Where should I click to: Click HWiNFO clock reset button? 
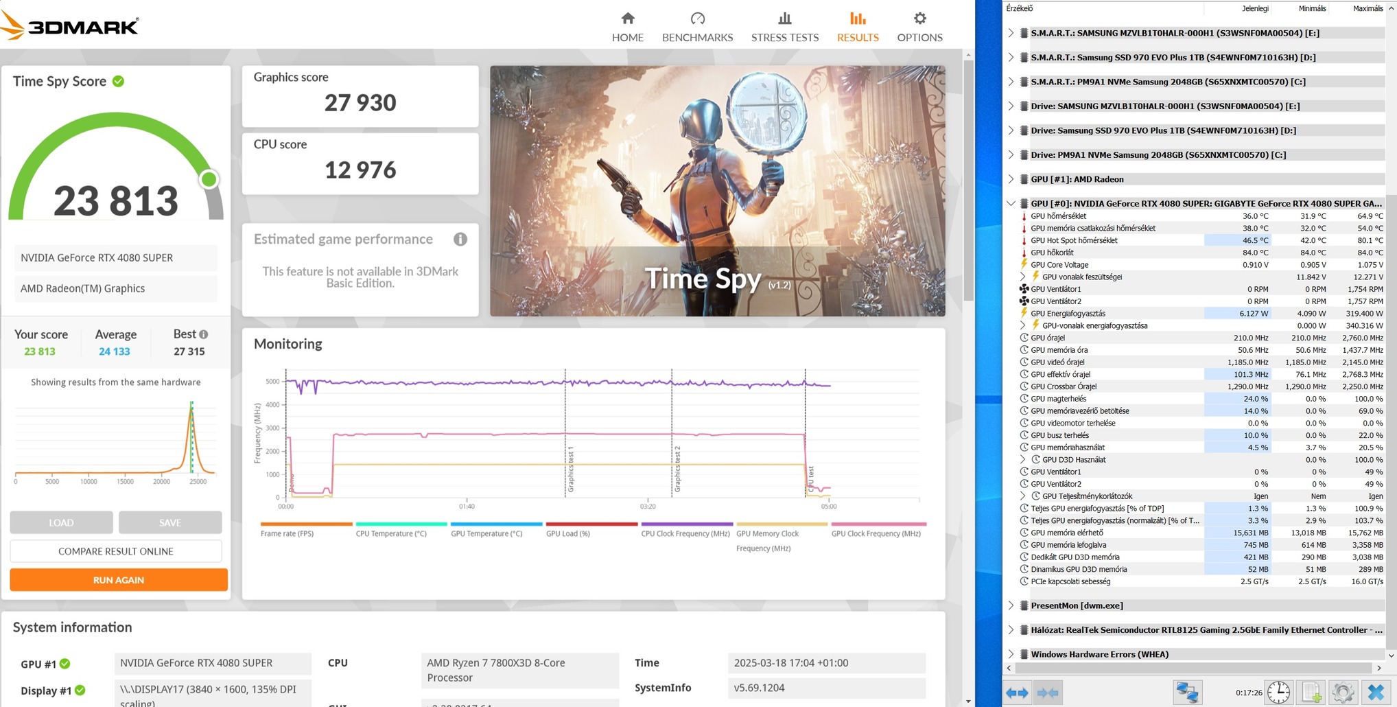pyautogui.click(x=1278, y=693)
